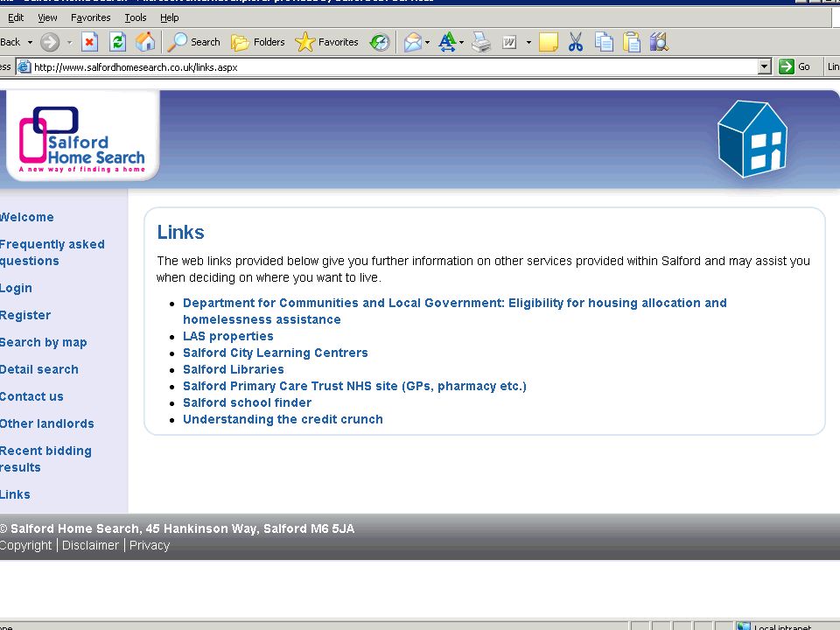Image resolution: width=840 pixels, height=630 pixels.
Task: Open the text Size dropdown arrow
Action: coord(462,42)
